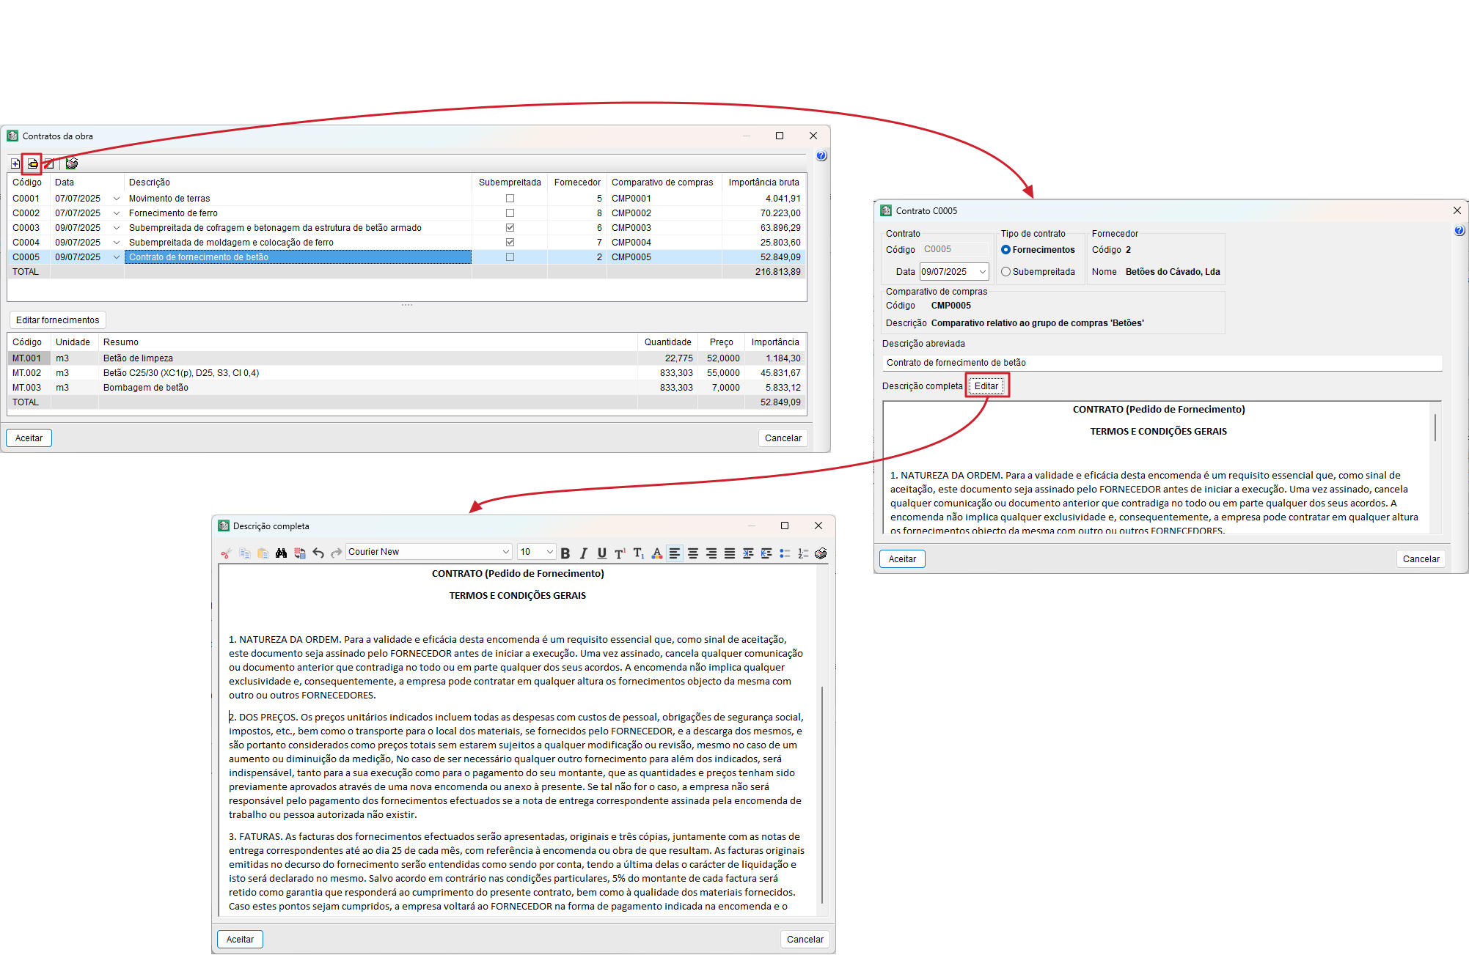This screenshot has width=1469, height=955.
Task: Click the underline formatting icon
Action: click(x=602, y=553)
